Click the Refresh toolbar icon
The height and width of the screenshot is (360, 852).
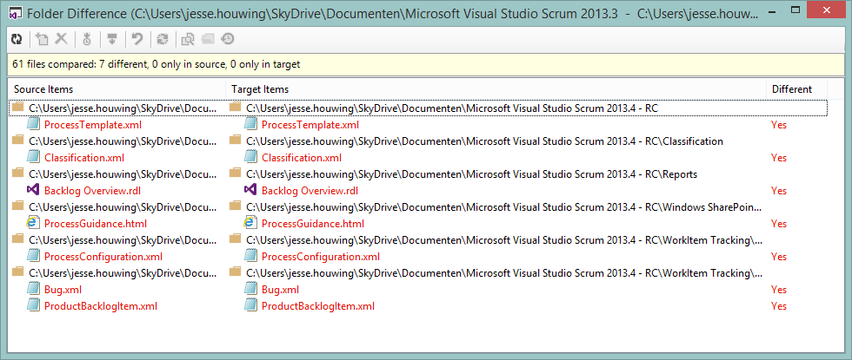pos(17,38)
